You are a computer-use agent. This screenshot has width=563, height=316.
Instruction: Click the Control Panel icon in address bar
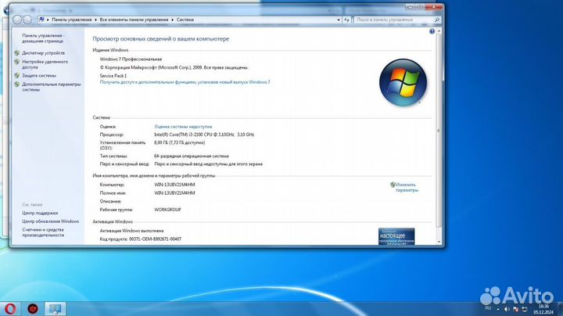click(41, 20)
